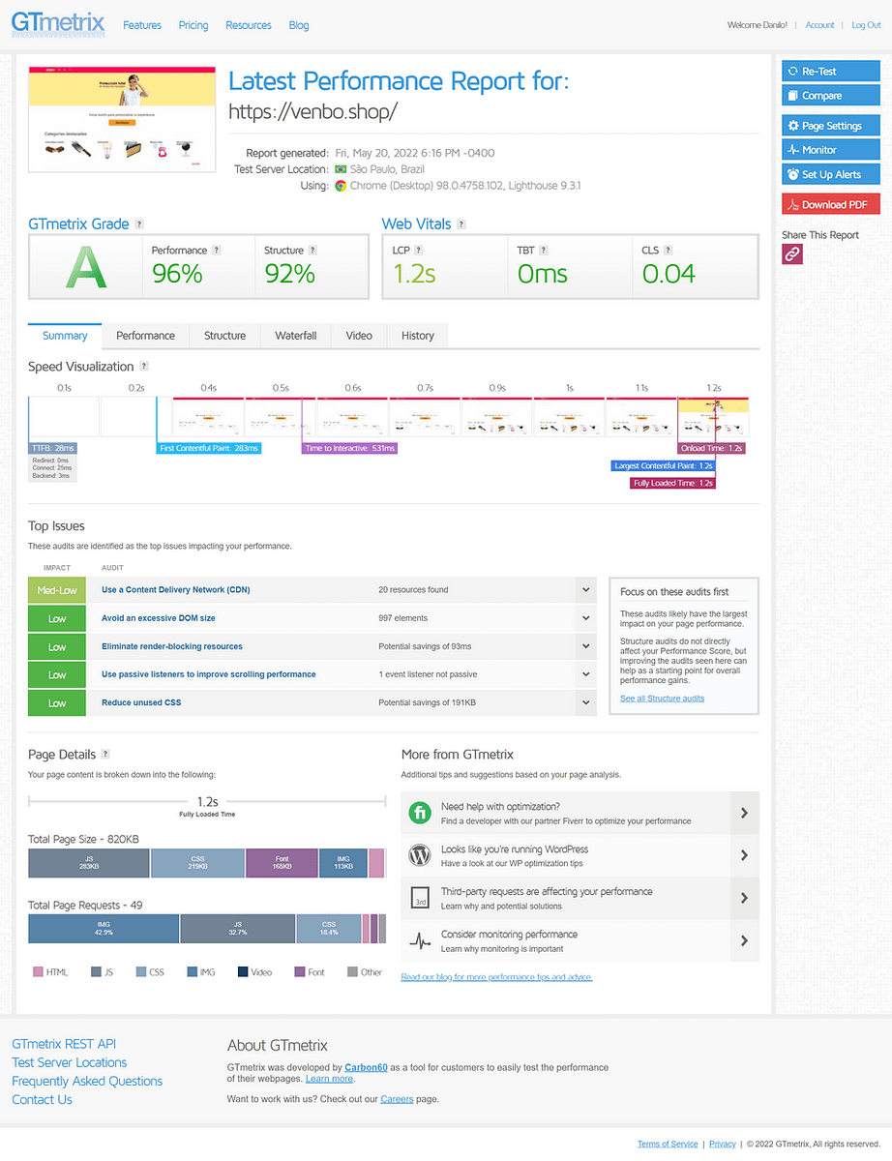This screenshot has width=892, height=1161.
Task: Click the Compare button
Action: pos(831,96)
